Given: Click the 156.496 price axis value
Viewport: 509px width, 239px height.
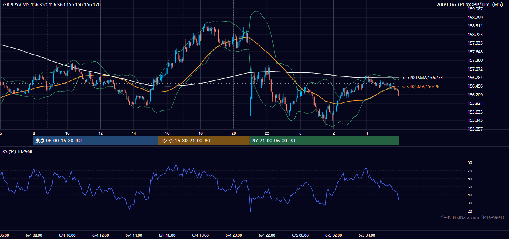Looking at the screenshot, I should click(x=475, y=86).
